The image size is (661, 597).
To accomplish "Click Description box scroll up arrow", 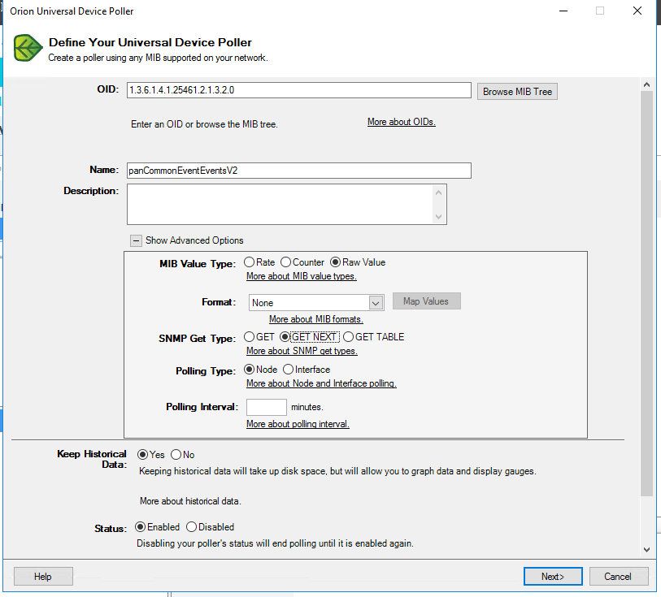I will (x=438, y=193).
